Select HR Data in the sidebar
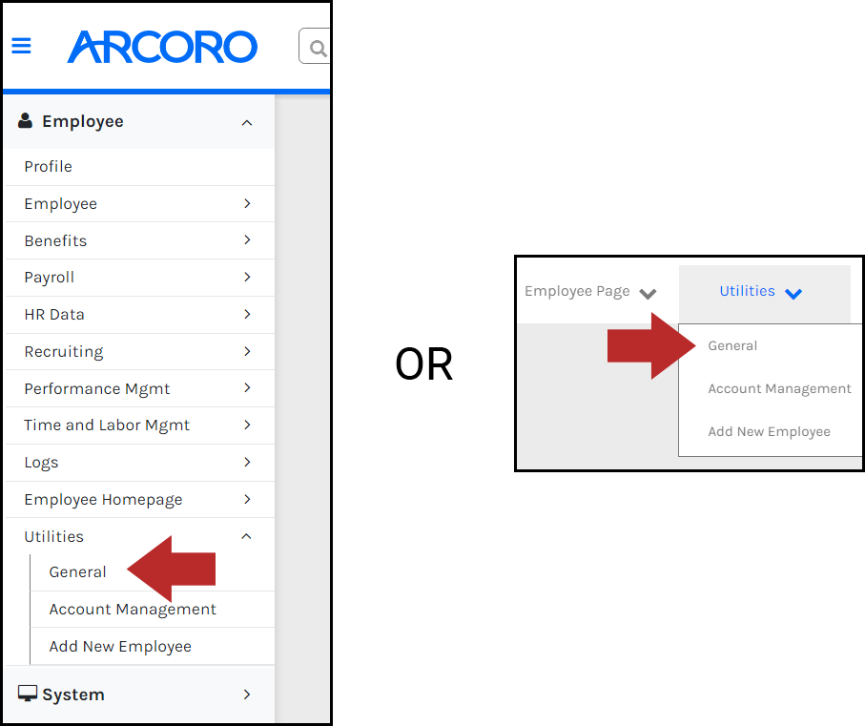This screenshot has width=865, height=726. pyautogui.click(x=54, y=315)
